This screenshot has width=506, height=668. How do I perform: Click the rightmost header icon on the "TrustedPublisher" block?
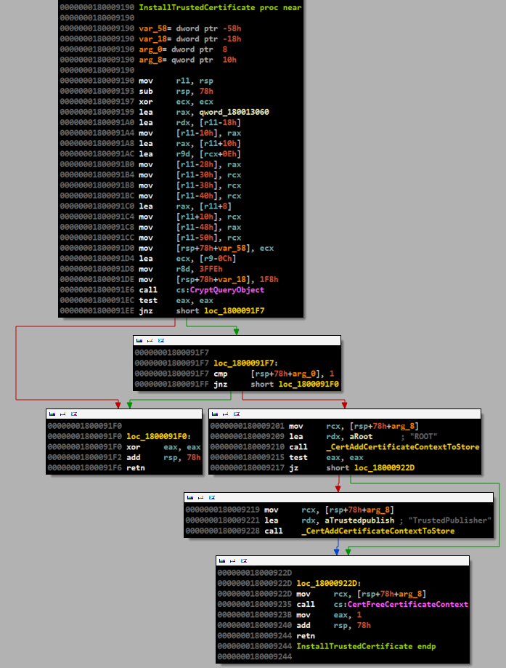pyautogui.click(x=211, y=497)
